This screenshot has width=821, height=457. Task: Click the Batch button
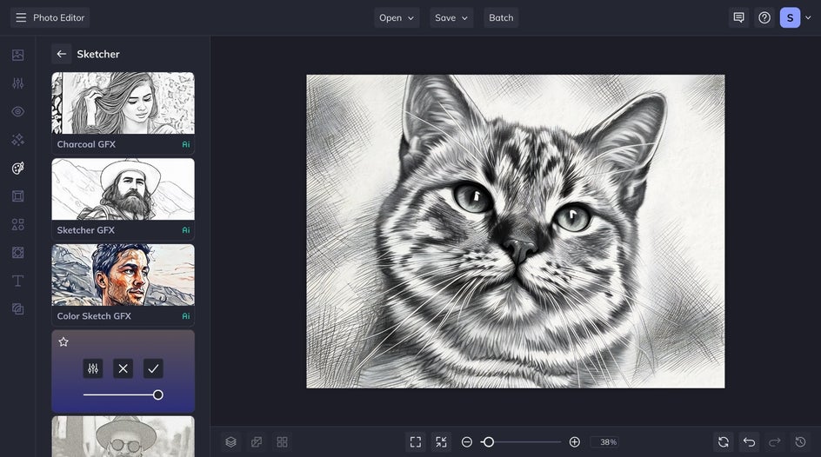point(501,17)
